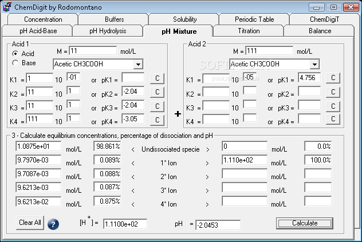The image size is (362, 242).
Task: Click Acid 2 empty K2 mantissa field
Action: [x=216, y=92]
